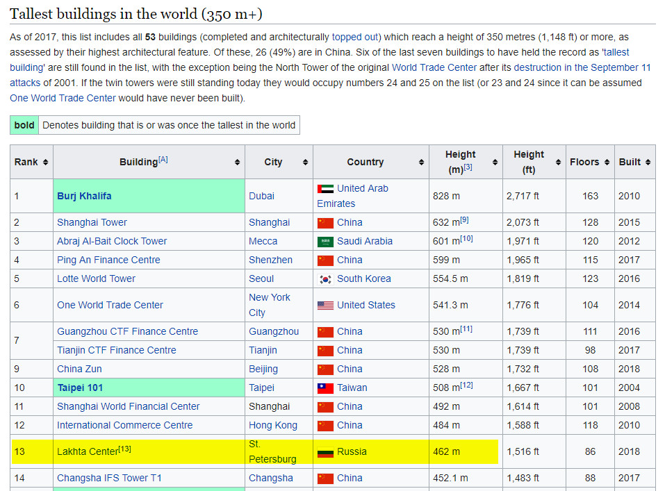This screenshot has height=491, width=665.
Task: Open 'destruction in the September 11' link
Action: pyautogui.click(x=582, y=68)
